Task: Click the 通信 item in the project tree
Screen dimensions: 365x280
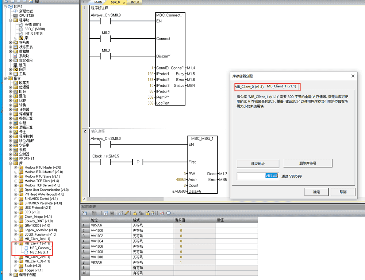Action: click(22, 65)
